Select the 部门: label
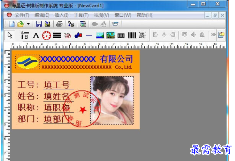This screenshot has height=161, width=235. click(28, 119)
